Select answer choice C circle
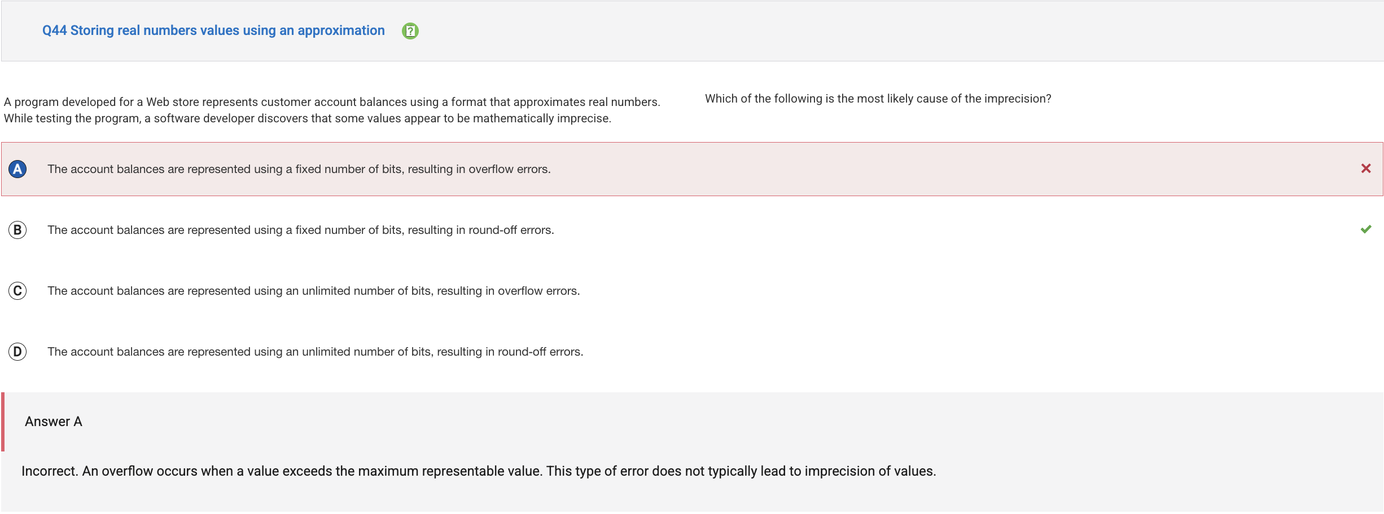This screenshot has height=514, width=1384. tap(17, 291)
